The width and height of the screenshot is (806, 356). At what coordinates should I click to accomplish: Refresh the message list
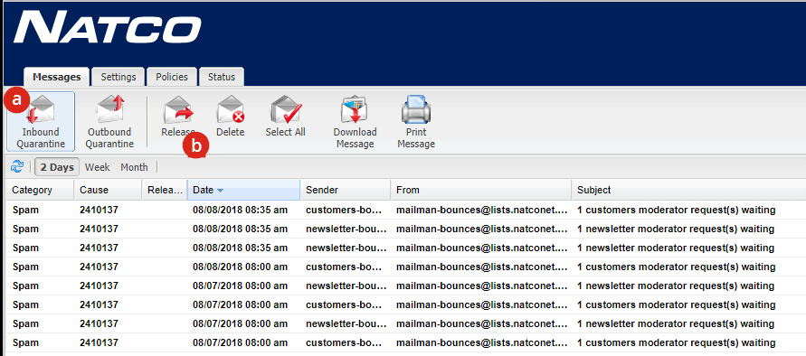17,166
